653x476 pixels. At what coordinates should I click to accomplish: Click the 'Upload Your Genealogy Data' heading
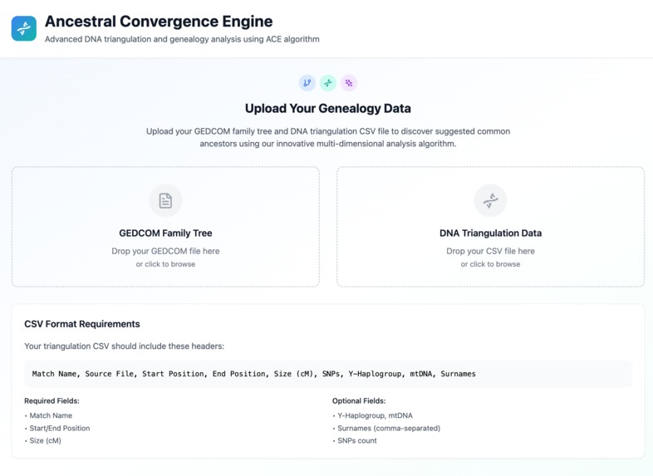pos(328,108)
